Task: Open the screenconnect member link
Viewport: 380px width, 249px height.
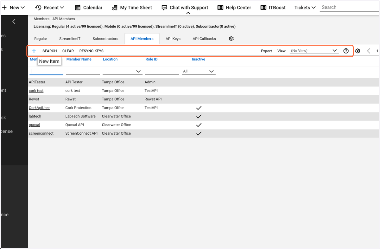Action: [x=41, y=133]
